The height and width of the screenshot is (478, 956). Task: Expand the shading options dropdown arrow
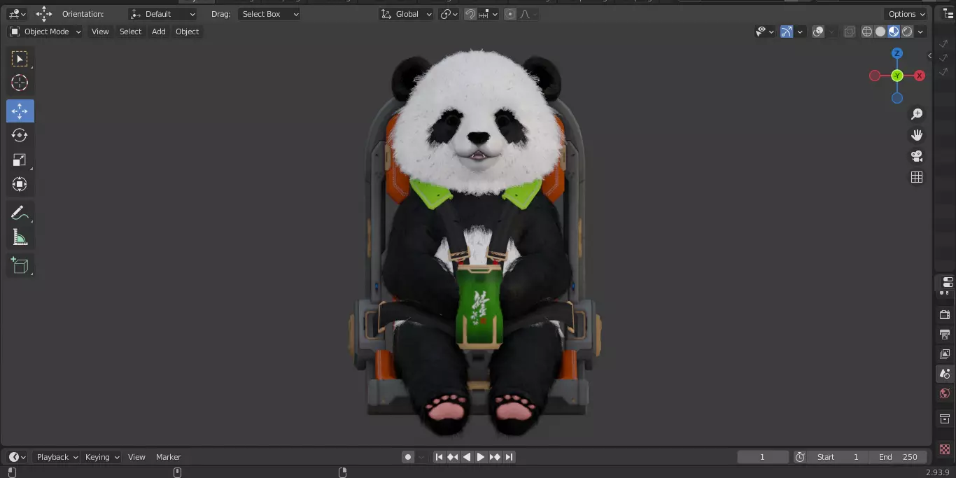[921, 31]
